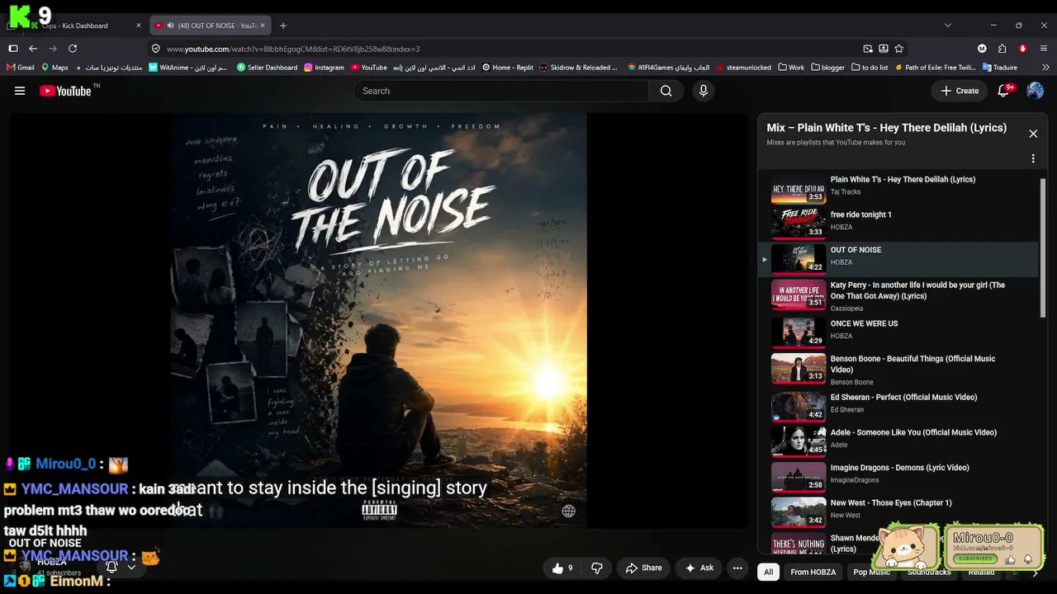Show hidden bookmarks with the overflow chevron
The height and width of the screenshot is (594, 1057).
pos(1045,68)
